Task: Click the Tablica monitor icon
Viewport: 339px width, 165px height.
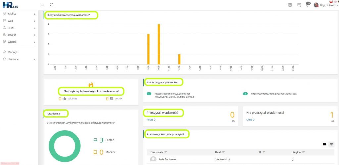Action: click(4, 13)
